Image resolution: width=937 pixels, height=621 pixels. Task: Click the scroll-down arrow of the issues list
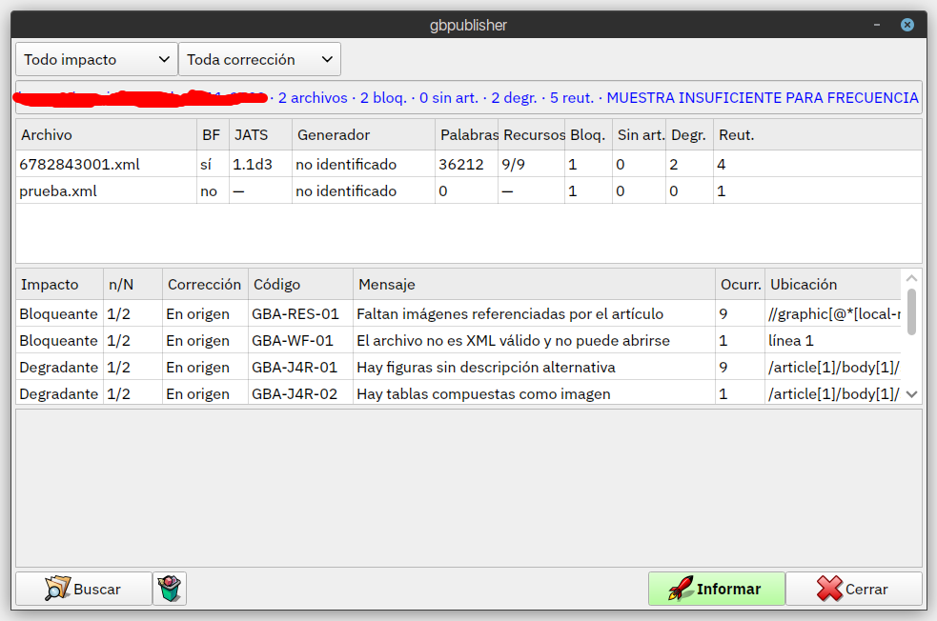[911, 394]
